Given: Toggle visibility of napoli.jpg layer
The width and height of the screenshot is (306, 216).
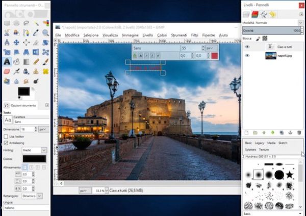Looking at the screenshot, I should click(247, 56).
